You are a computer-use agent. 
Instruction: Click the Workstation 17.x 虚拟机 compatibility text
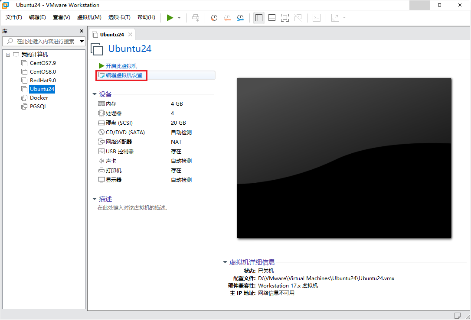pyautogui.click(x=288, y=286)
